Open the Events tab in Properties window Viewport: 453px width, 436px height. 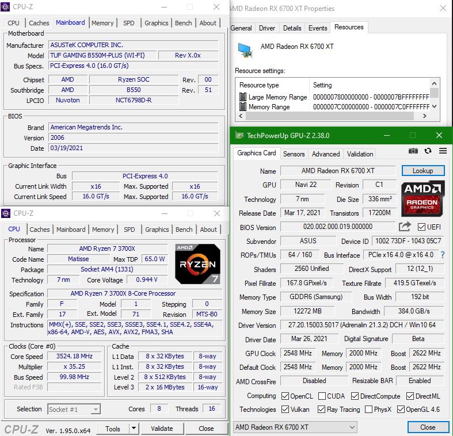318,28
